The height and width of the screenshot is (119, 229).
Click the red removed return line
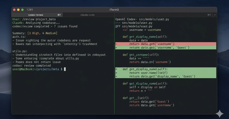tap(152, 44)
